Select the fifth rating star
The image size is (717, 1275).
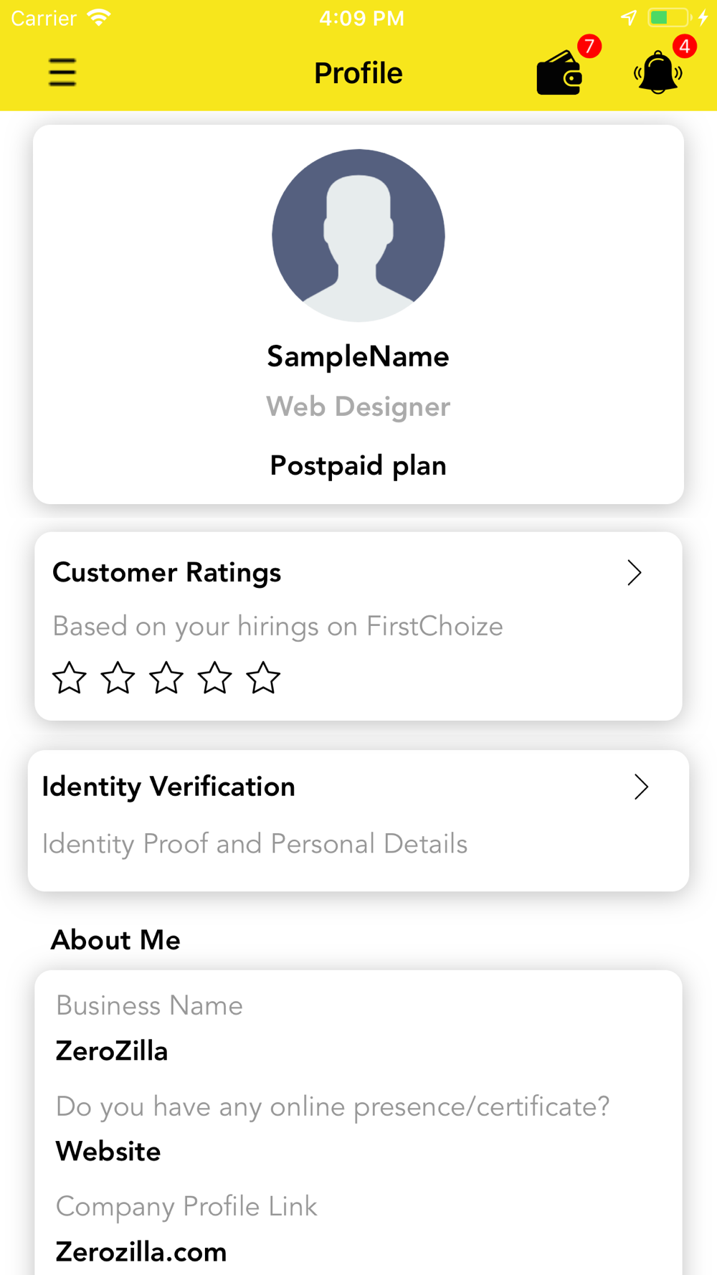263,678
